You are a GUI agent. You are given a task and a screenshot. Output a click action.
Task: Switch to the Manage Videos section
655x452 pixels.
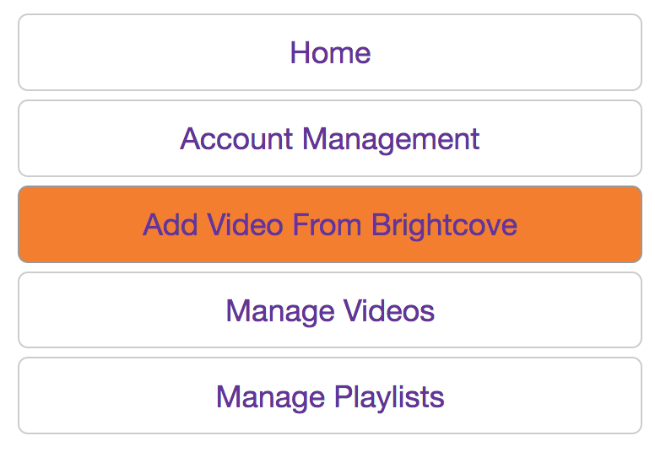click(330, 311)
